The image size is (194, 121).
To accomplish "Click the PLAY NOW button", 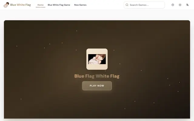I will coord(97,86).
